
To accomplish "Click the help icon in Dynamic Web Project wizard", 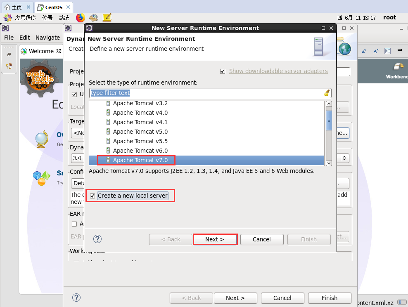I will [x=76, y=298].
